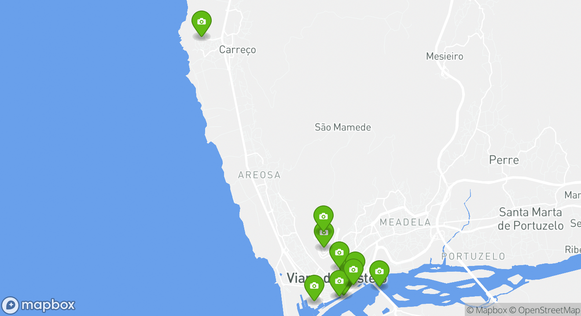
Task: Click the PORTUZELO district label
Action: pyautogui.click(x=473, y=256)
